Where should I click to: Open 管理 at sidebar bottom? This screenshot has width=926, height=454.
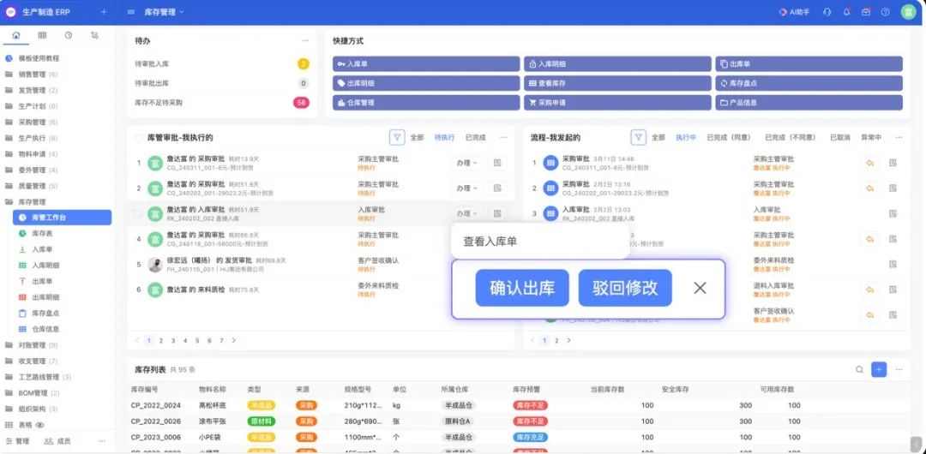coord(17,441)
